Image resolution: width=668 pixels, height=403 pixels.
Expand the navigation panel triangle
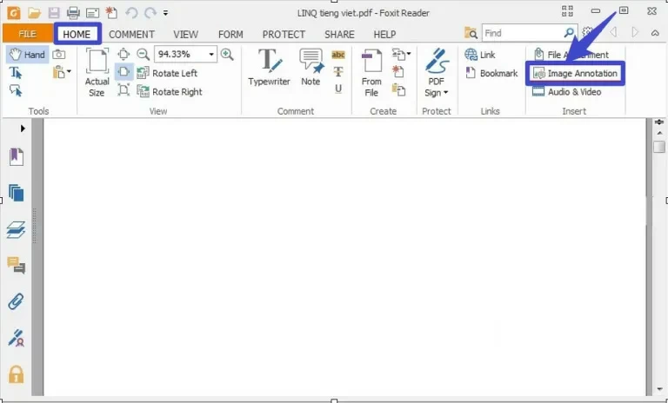pos(23,128)
